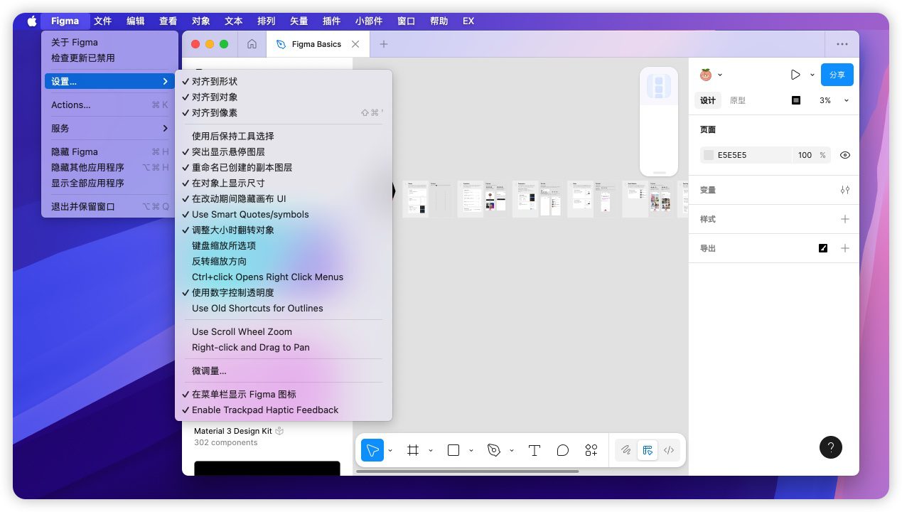902x512 pixels.
Task: Toggle page background visibility eye
Action: (x=844, y=155)
